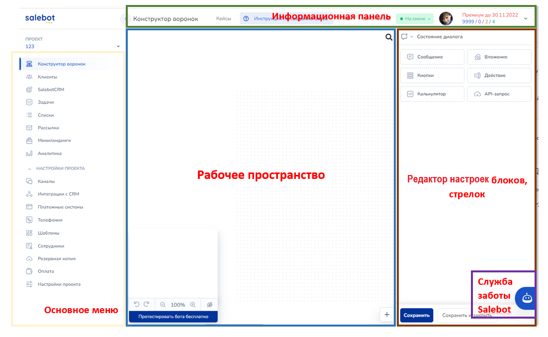The width and height of the screenshot is (548, 337).
Task: Go to "Аналитика" in the sidebar
Action: (50, 154)
